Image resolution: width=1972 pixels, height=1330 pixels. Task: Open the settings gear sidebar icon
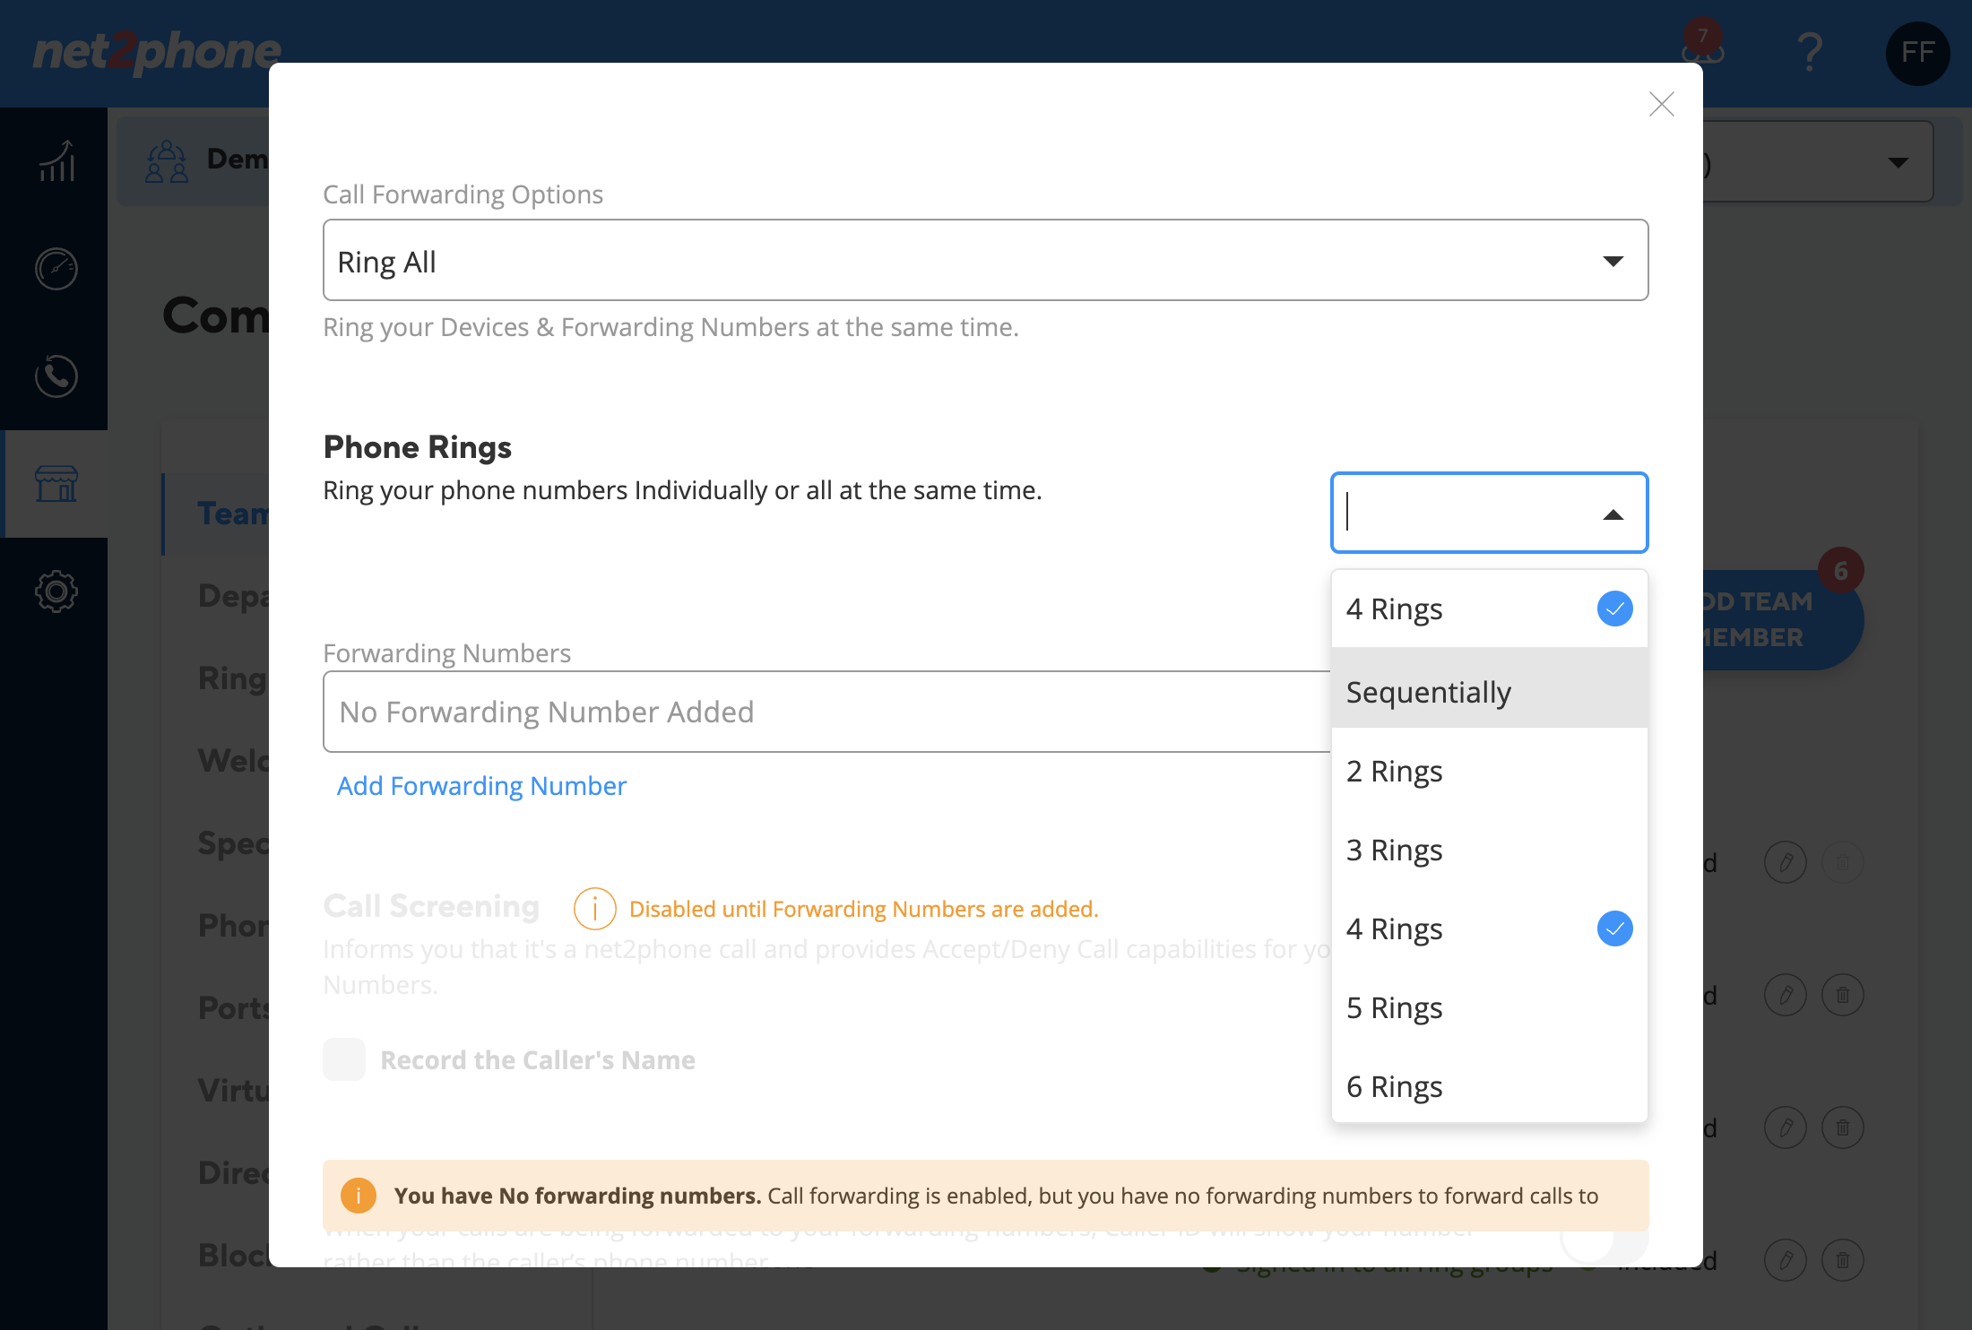point(56,592)
